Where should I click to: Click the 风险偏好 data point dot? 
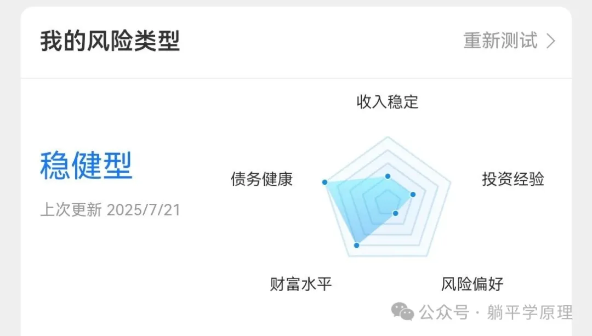coord(396,213)
